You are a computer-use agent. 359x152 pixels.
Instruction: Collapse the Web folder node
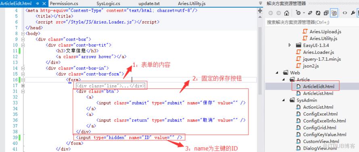tap(277, 72)
